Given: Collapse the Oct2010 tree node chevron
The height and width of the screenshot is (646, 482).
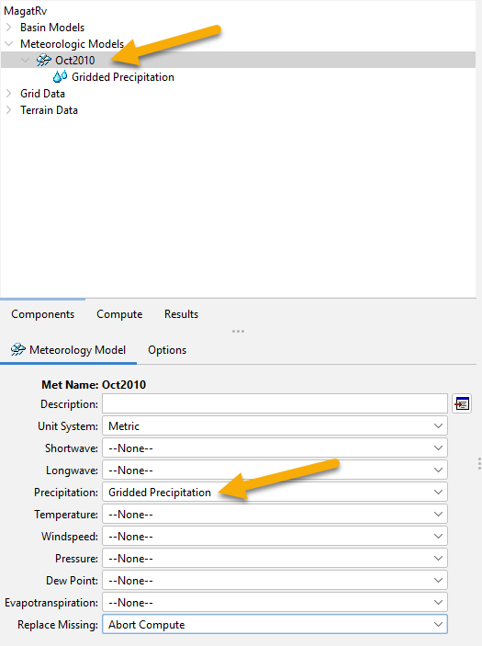Looking at the screenshot, I should (26, 60).
